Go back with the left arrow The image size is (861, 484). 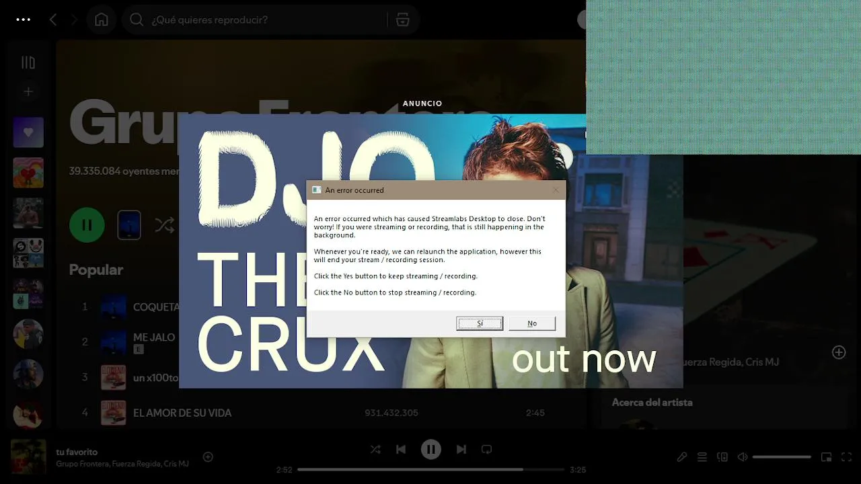tap(53, 19)
